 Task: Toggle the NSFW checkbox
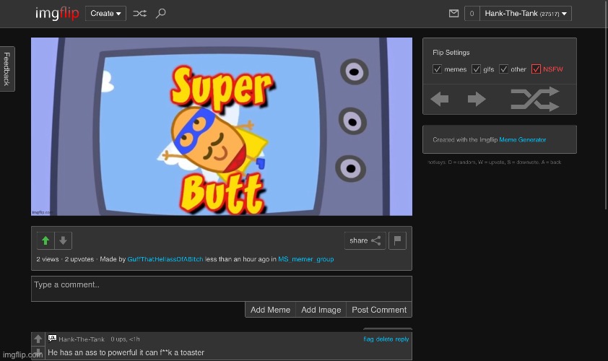click(536, 69)
